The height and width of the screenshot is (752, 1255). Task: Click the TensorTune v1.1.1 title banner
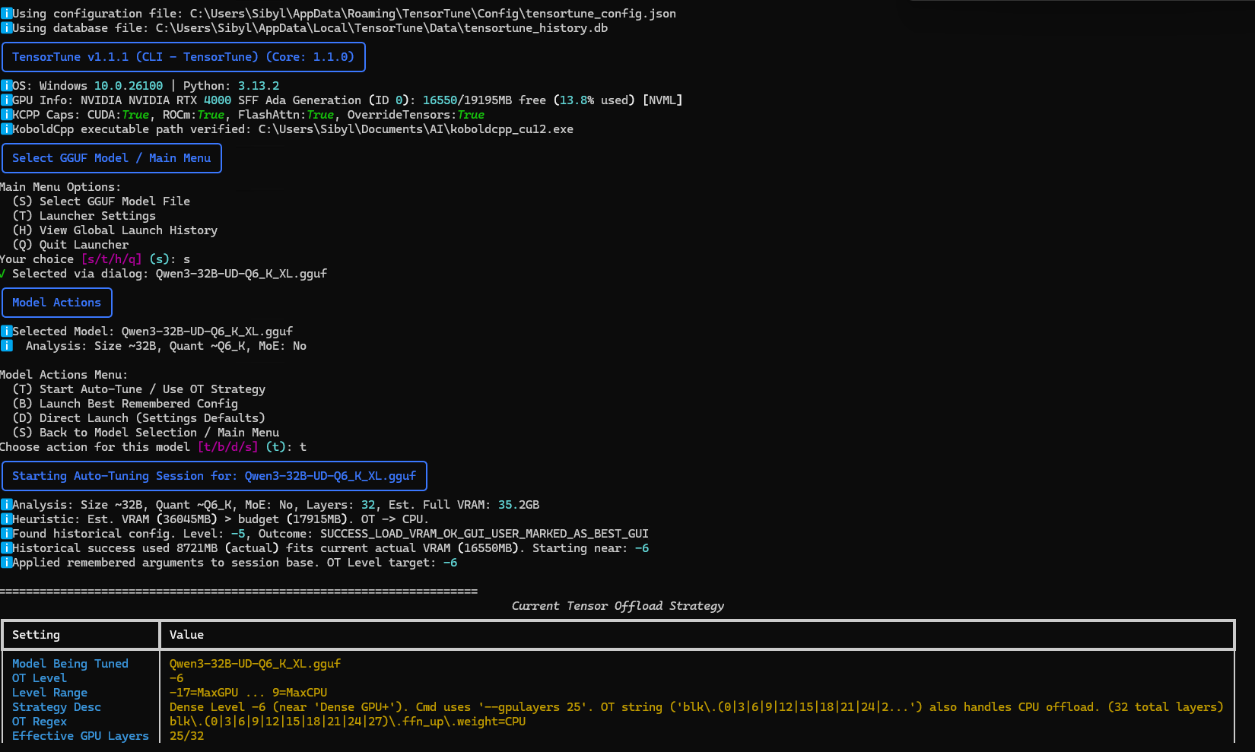tap(183, 57)
